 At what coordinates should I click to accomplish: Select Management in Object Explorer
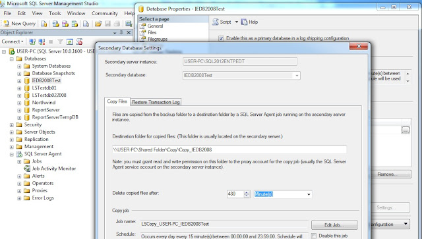[x=39, y=147]
